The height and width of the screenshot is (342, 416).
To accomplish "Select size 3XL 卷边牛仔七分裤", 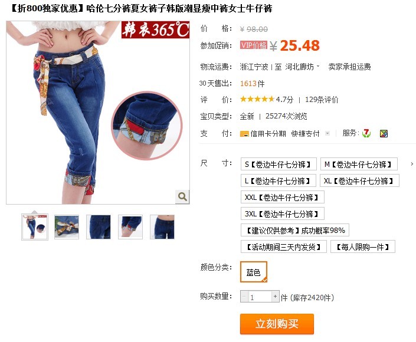I will coord(283,213).
